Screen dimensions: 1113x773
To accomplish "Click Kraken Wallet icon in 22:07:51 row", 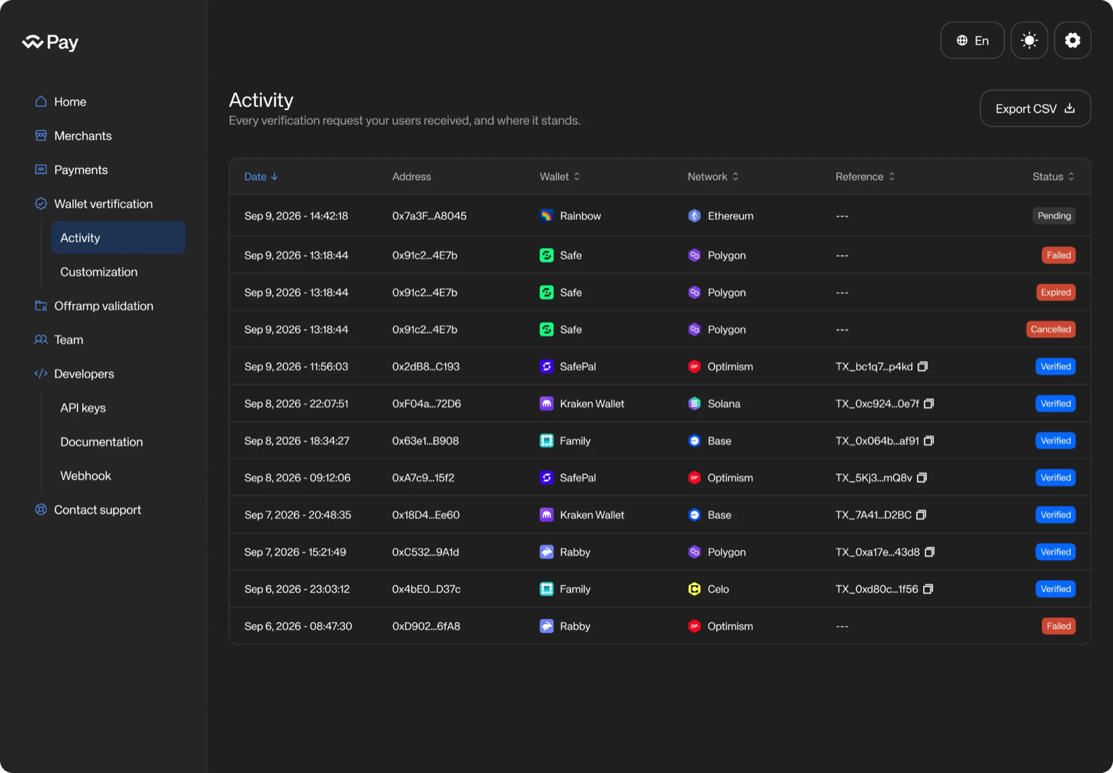I will [x=547, y=404].
